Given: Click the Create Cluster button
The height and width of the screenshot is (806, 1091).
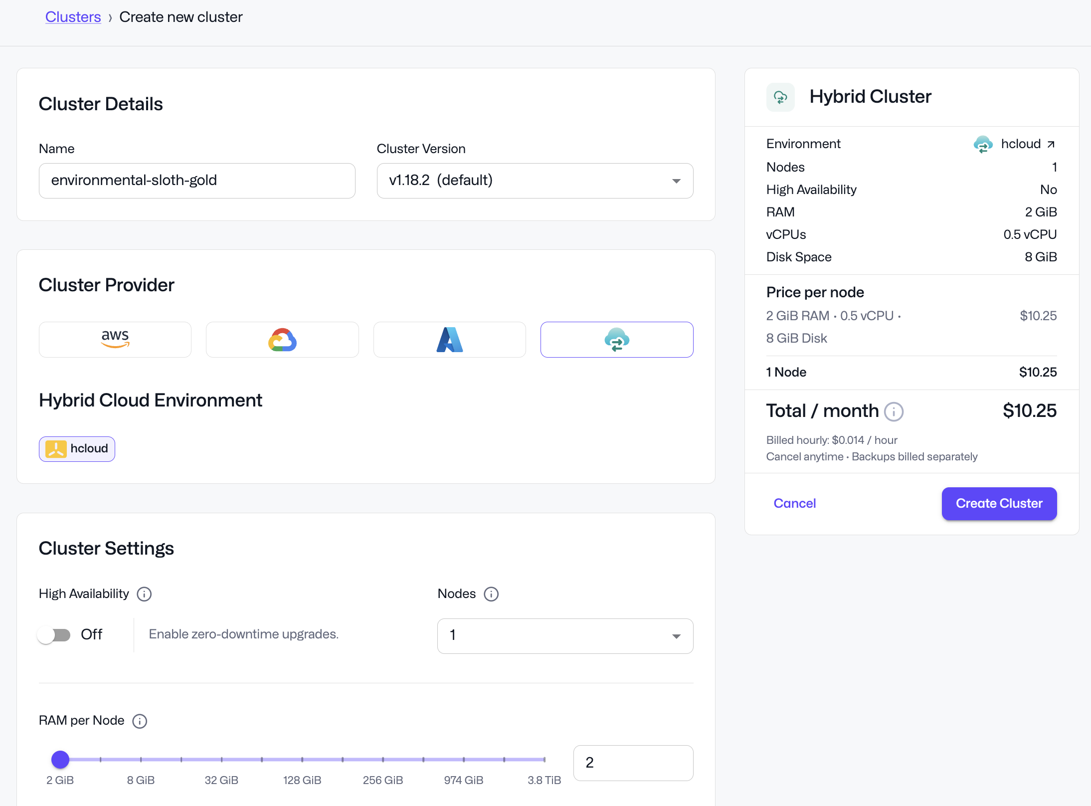Looking at the screenshot, I should point(999,504).
